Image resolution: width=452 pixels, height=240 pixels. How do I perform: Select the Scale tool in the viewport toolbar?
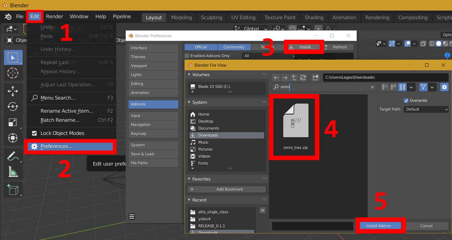point(13,122)
